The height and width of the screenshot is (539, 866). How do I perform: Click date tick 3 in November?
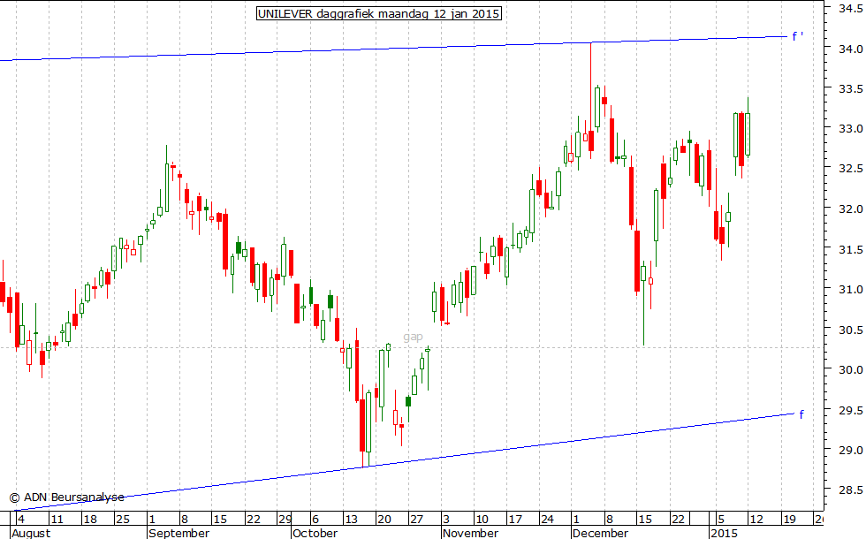446,520
